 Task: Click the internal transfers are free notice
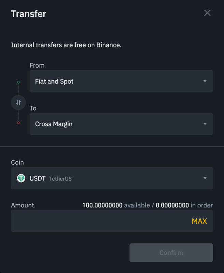(66, 45)
